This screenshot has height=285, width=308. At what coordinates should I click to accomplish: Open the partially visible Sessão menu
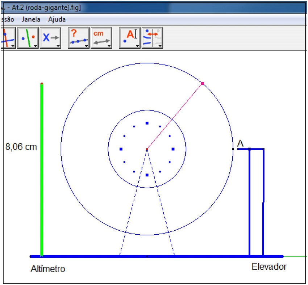[x=7, y=19]
